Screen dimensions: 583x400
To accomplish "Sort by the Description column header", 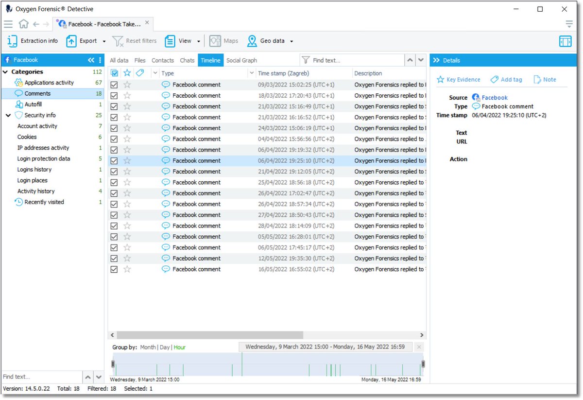I will point(368,73).
